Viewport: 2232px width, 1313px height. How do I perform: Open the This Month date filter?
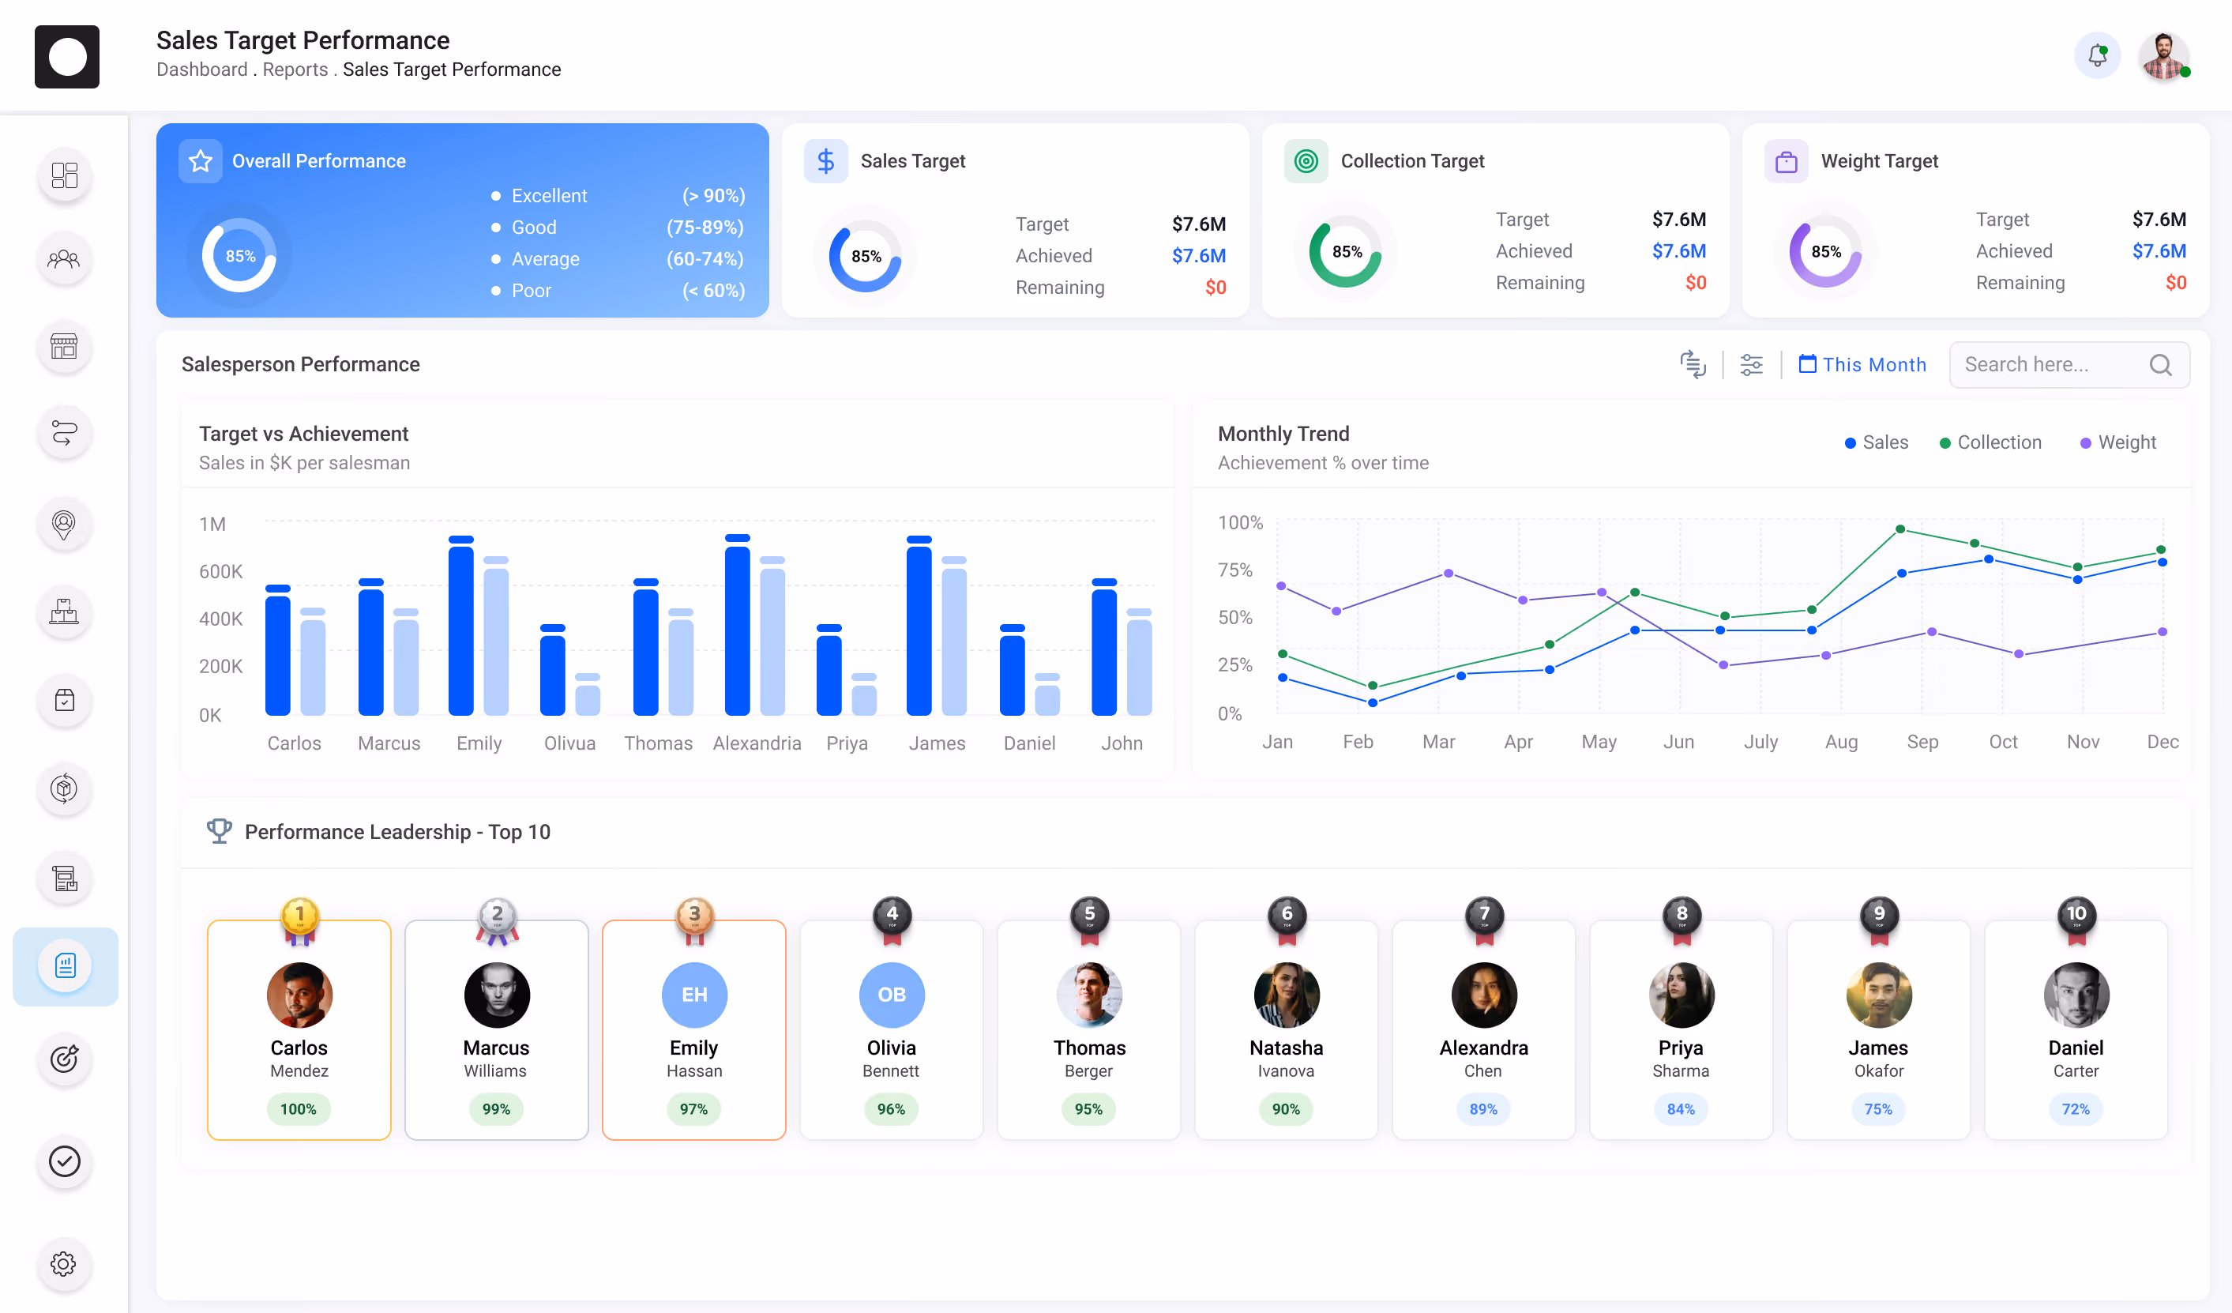point(1862,364)
